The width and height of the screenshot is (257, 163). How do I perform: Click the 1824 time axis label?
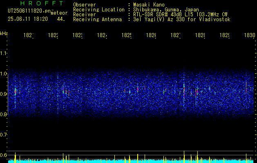point(102,35)
